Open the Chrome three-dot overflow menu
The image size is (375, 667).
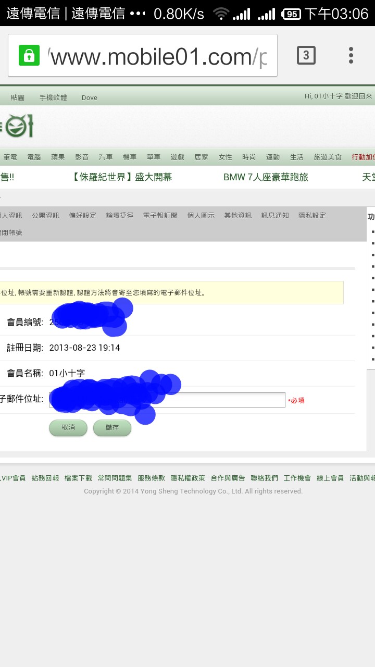[351, 55]
